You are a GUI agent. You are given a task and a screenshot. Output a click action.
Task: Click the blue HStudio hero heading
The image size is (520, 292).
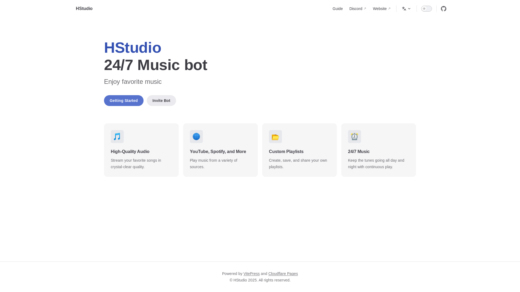pyautogui.click(x=133, y=48)
